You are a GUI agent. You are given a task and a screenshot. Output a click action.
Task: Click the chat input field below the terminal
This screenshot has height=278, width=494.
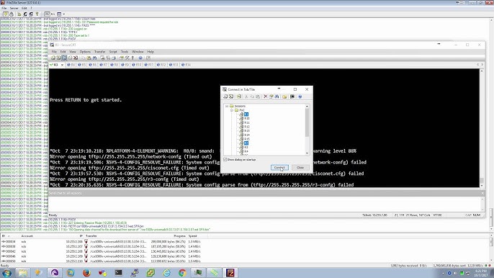[x=265, y=204]
